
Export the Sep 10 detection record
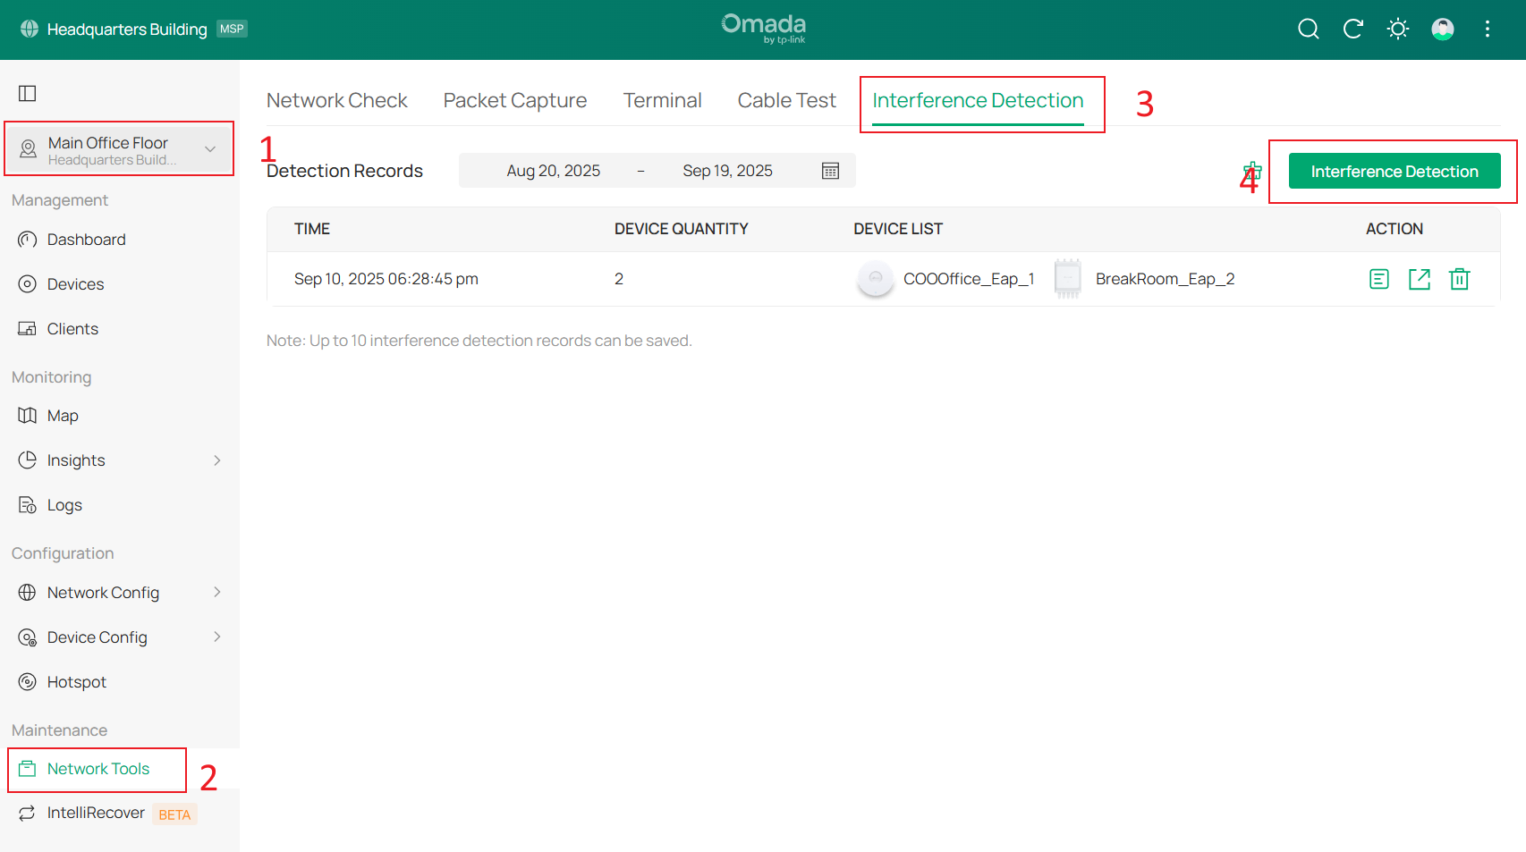point(1419,279)
